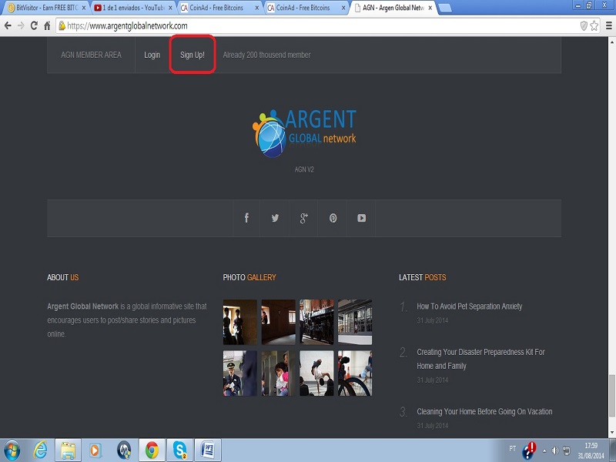
Task: Click the Sign Up! link
Action: (192, 55)
